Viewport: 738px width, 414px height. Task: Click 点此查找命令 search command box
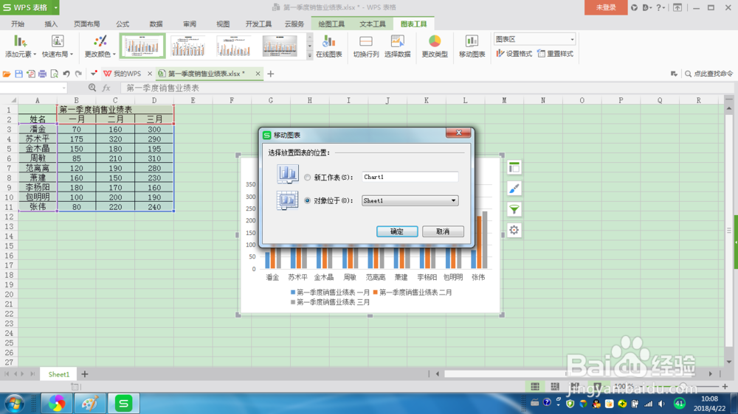[x=708, y=74]
